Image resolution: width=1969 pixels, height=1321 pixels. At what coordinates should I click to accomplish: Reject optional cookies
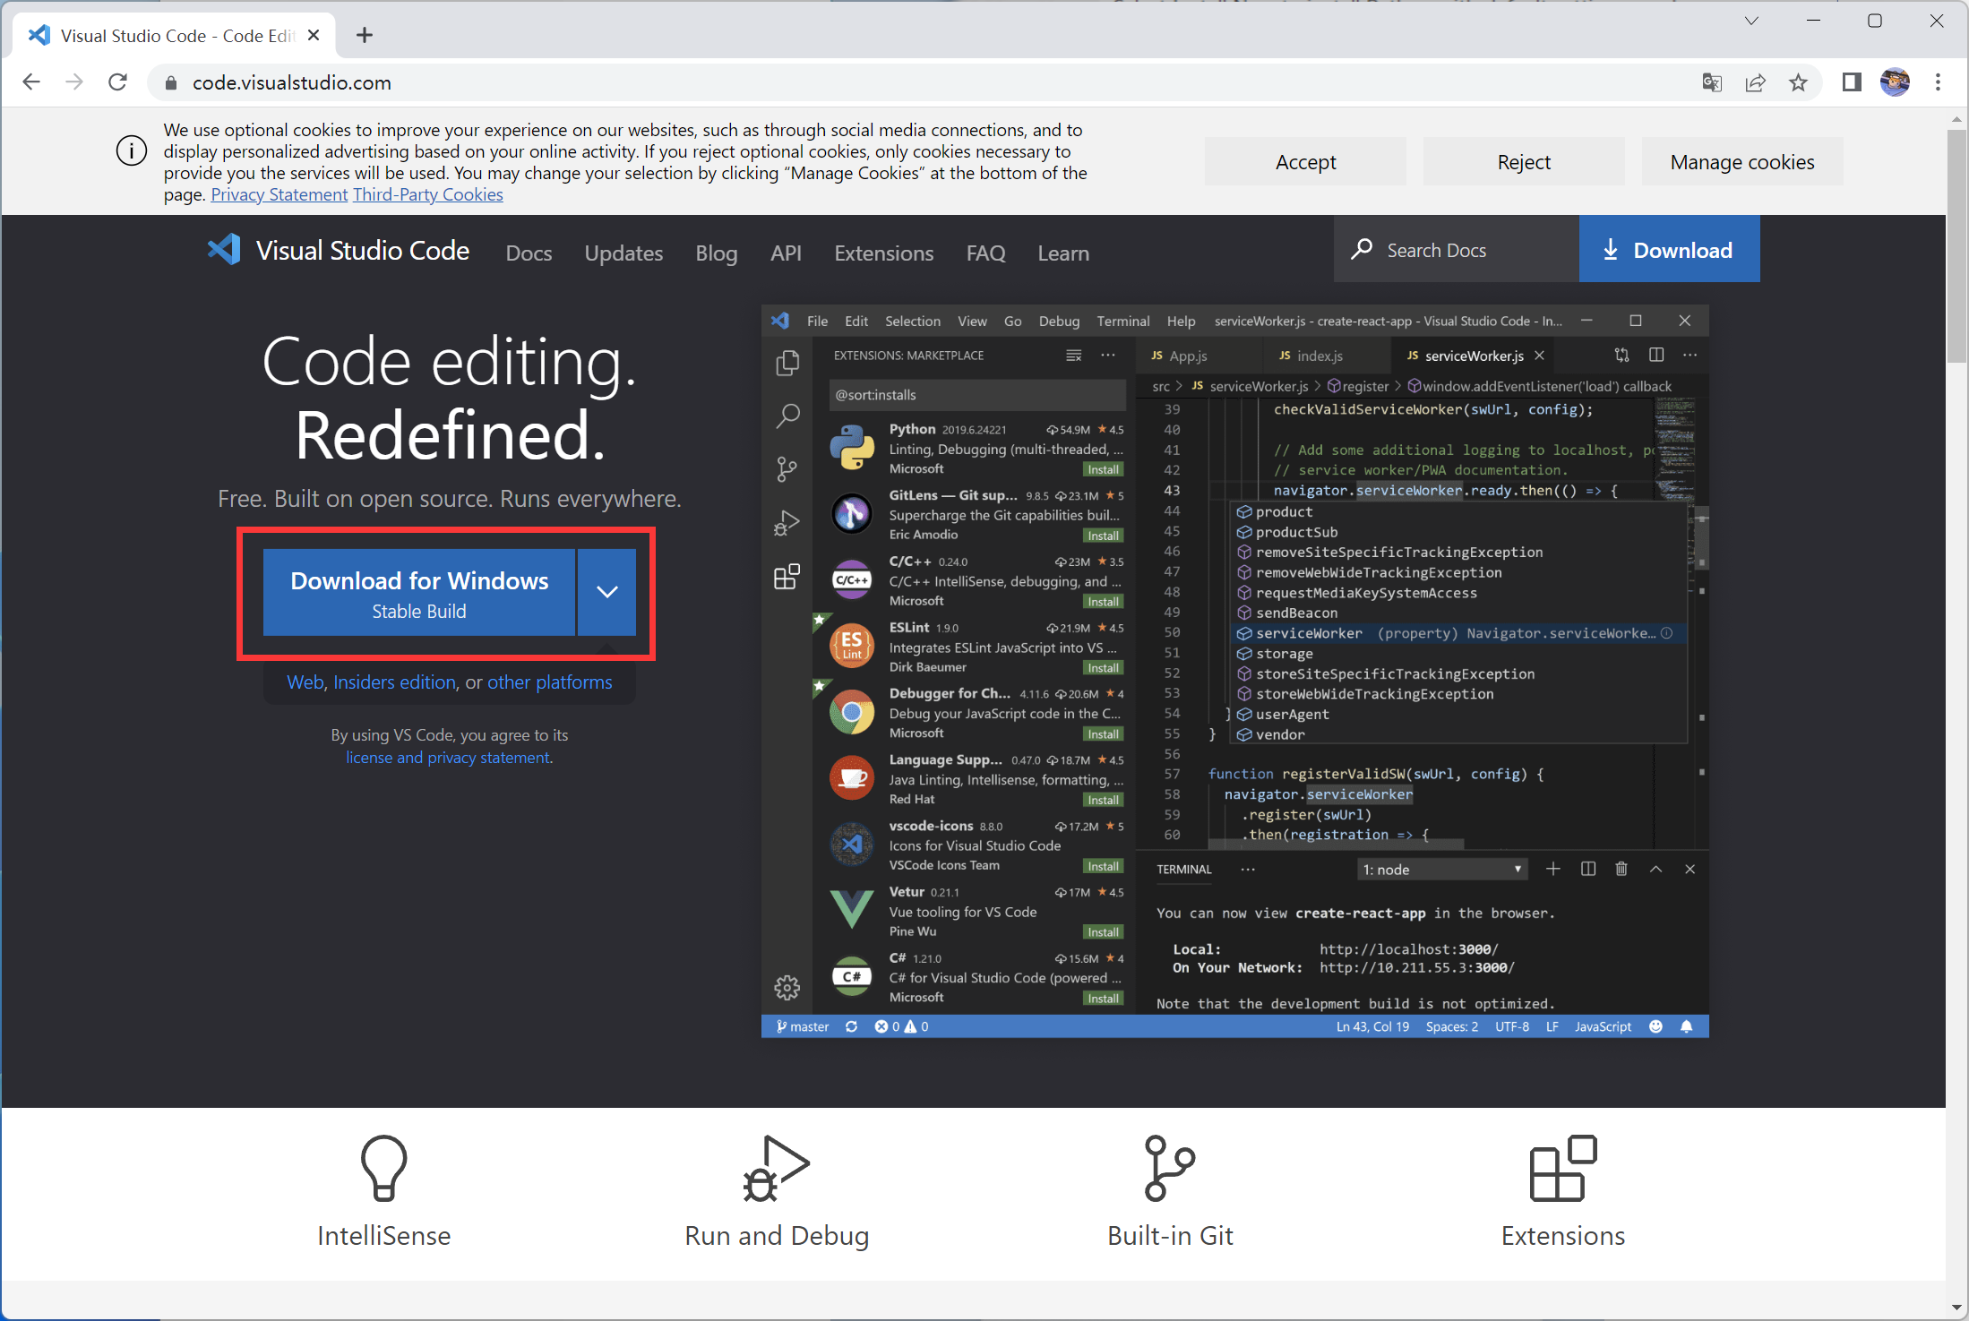(1524, 162)
